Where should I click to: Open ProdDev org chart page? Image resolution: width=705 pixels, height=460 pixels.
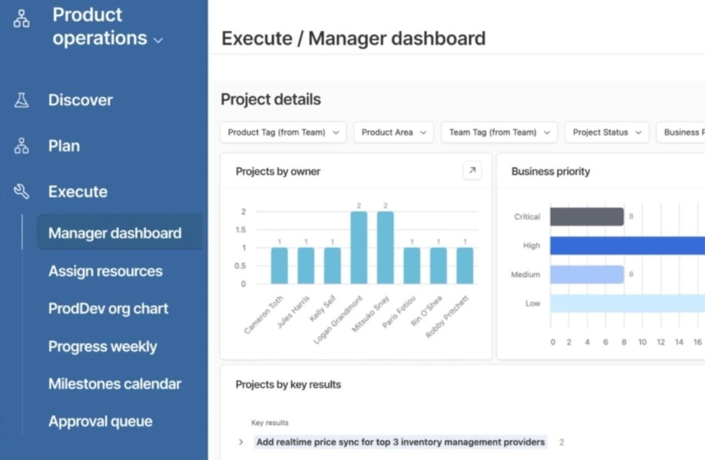(108, 308)
